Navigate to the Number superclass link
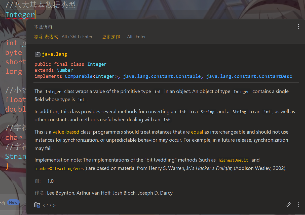Image resolution: width=305 pixels, height=215 pixels. click(65, 70)
